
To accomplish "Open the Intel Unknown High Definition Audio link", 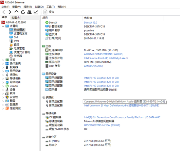I will click(121, 106).
